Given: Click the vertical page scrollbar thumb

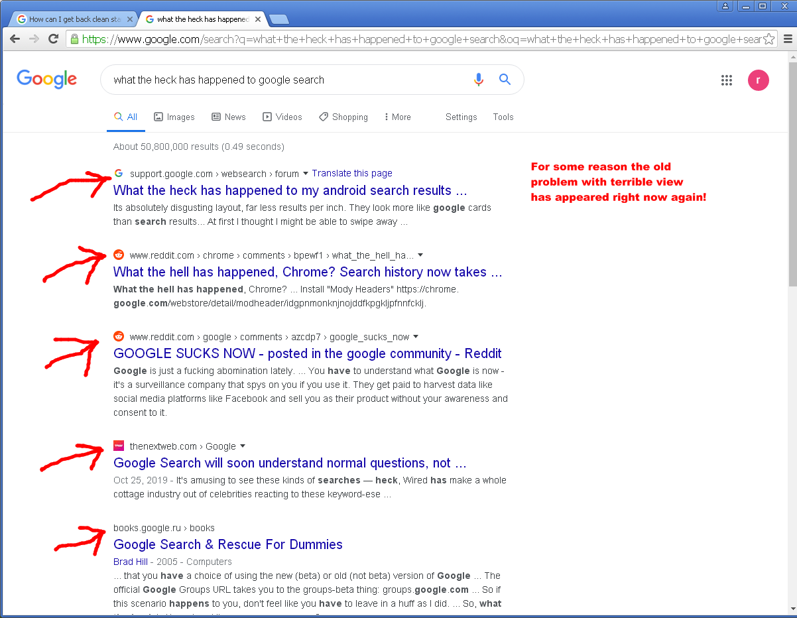Looking at the screenshot, I should pyautogui.click(x=792, y=174).
